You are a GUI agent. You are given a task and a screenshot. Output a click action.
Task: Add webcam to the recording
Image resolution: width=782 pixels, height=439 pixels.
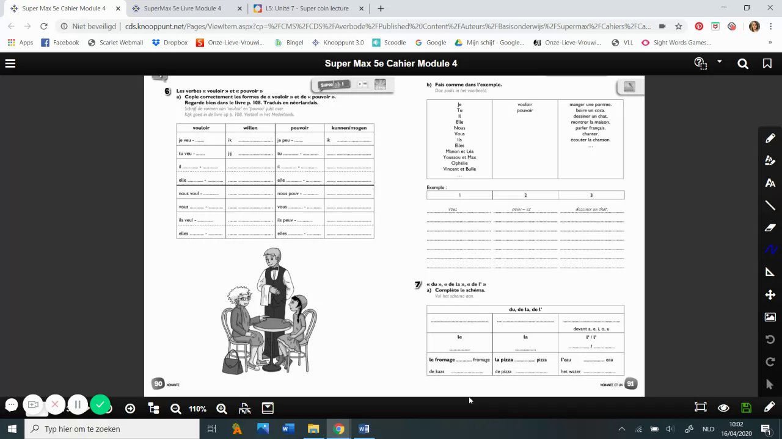click(x=33, y=405)
